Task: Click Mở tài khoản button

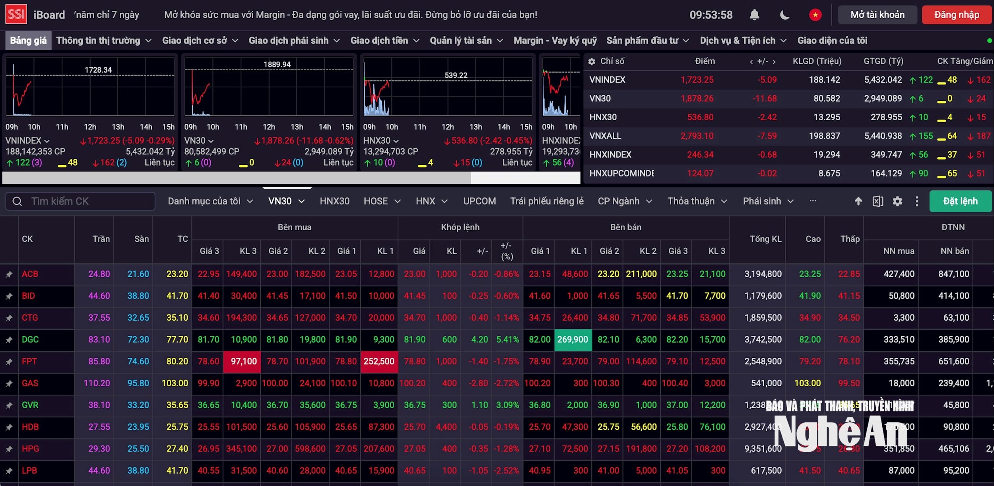Action: pyautogui.click(x=878, y=15)
